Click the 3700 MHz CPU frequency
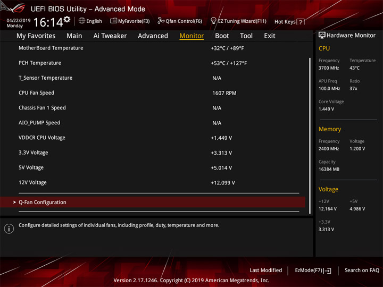 [329, 68]
